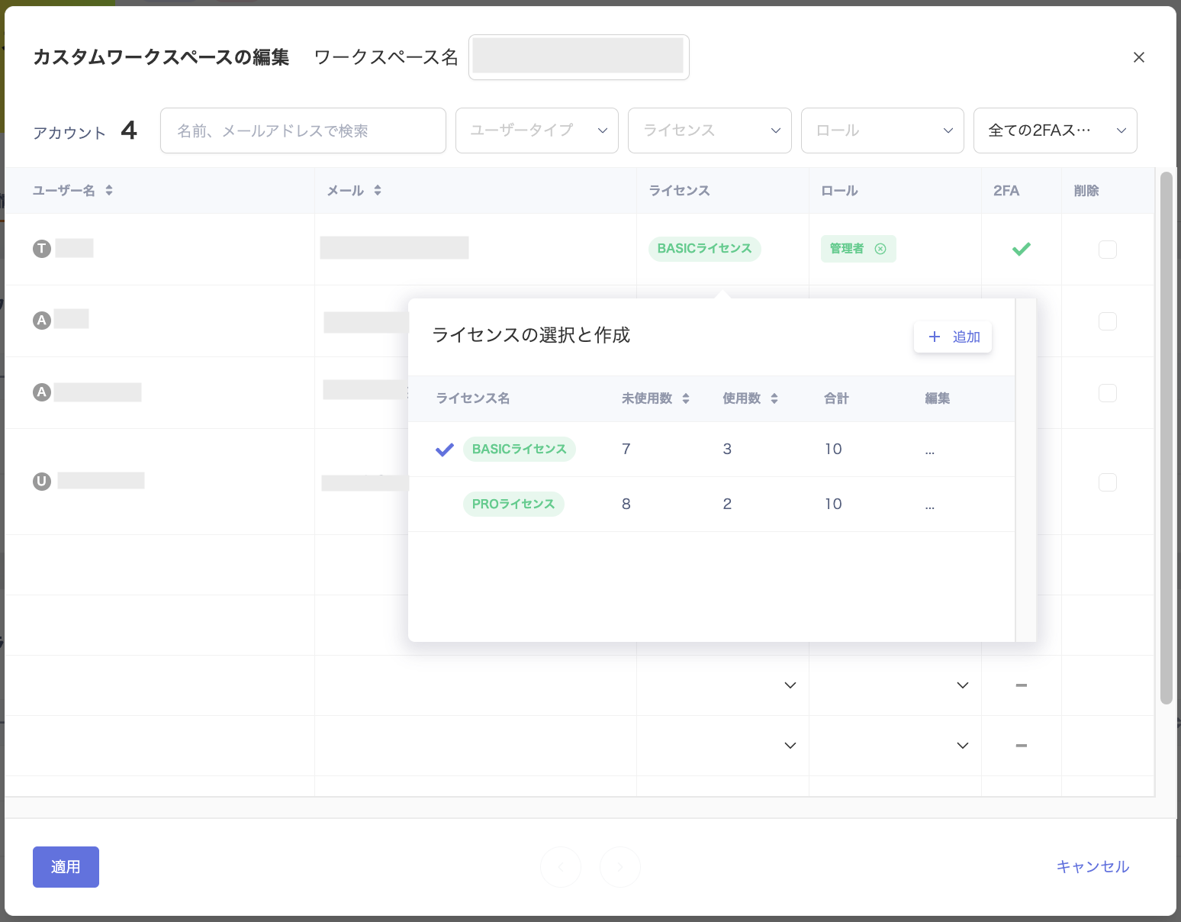Expand the ライセンス filter dropdown

(x=709, y=131)
